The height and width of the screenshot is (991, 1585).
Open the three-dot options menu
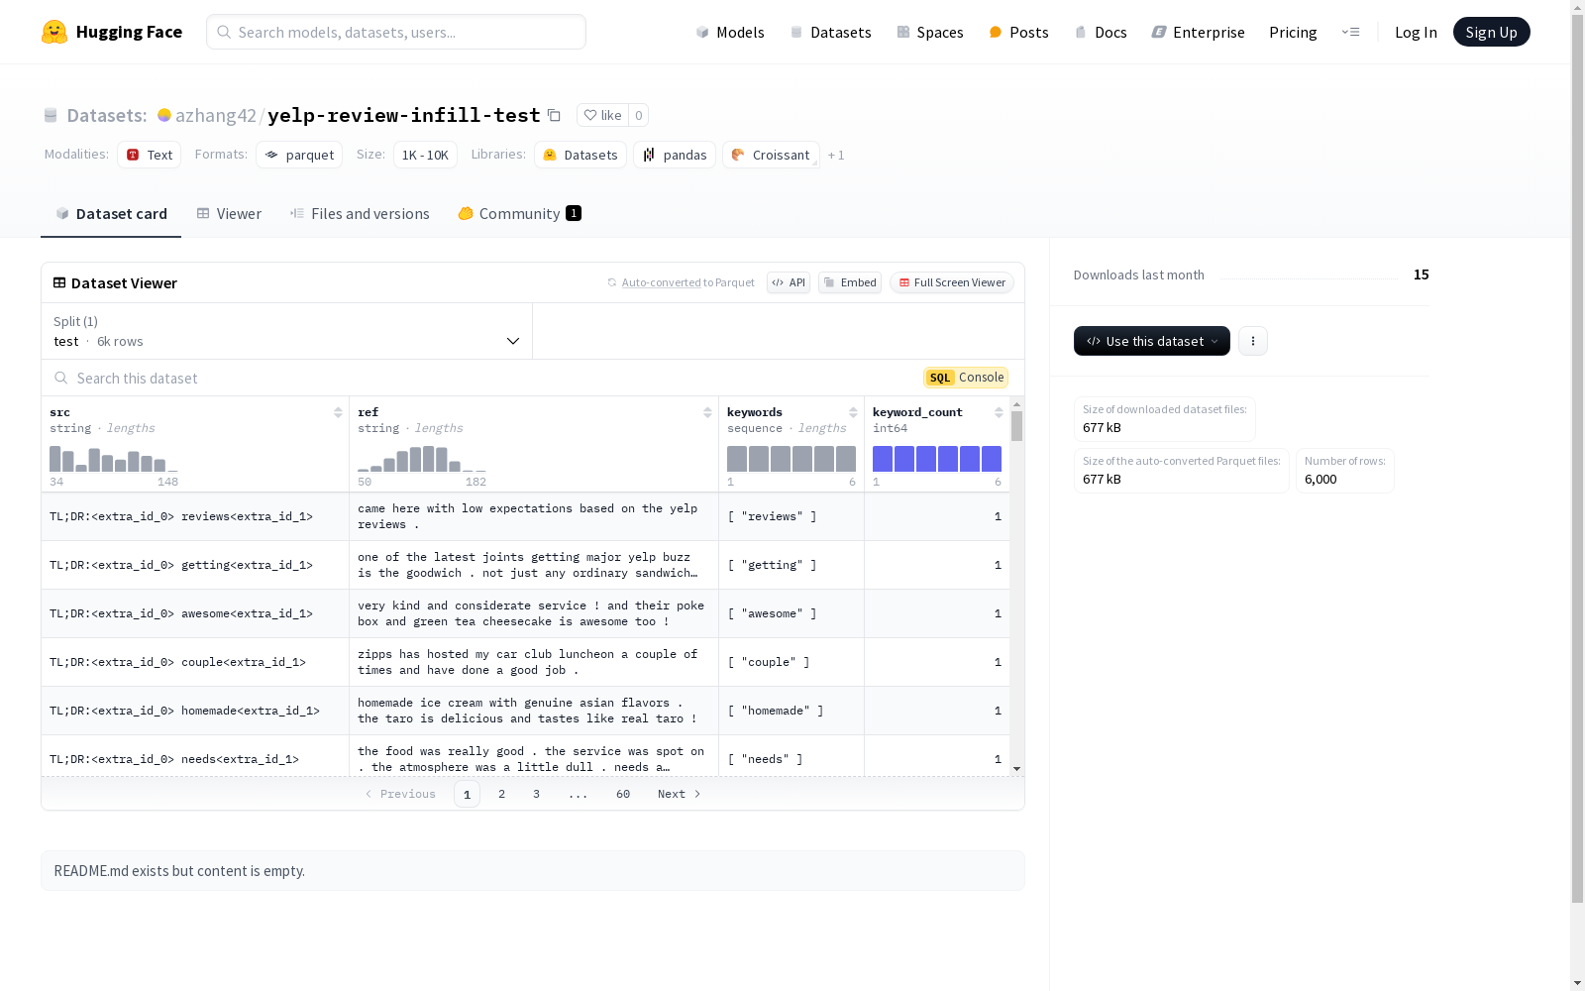click(1253, 341)
